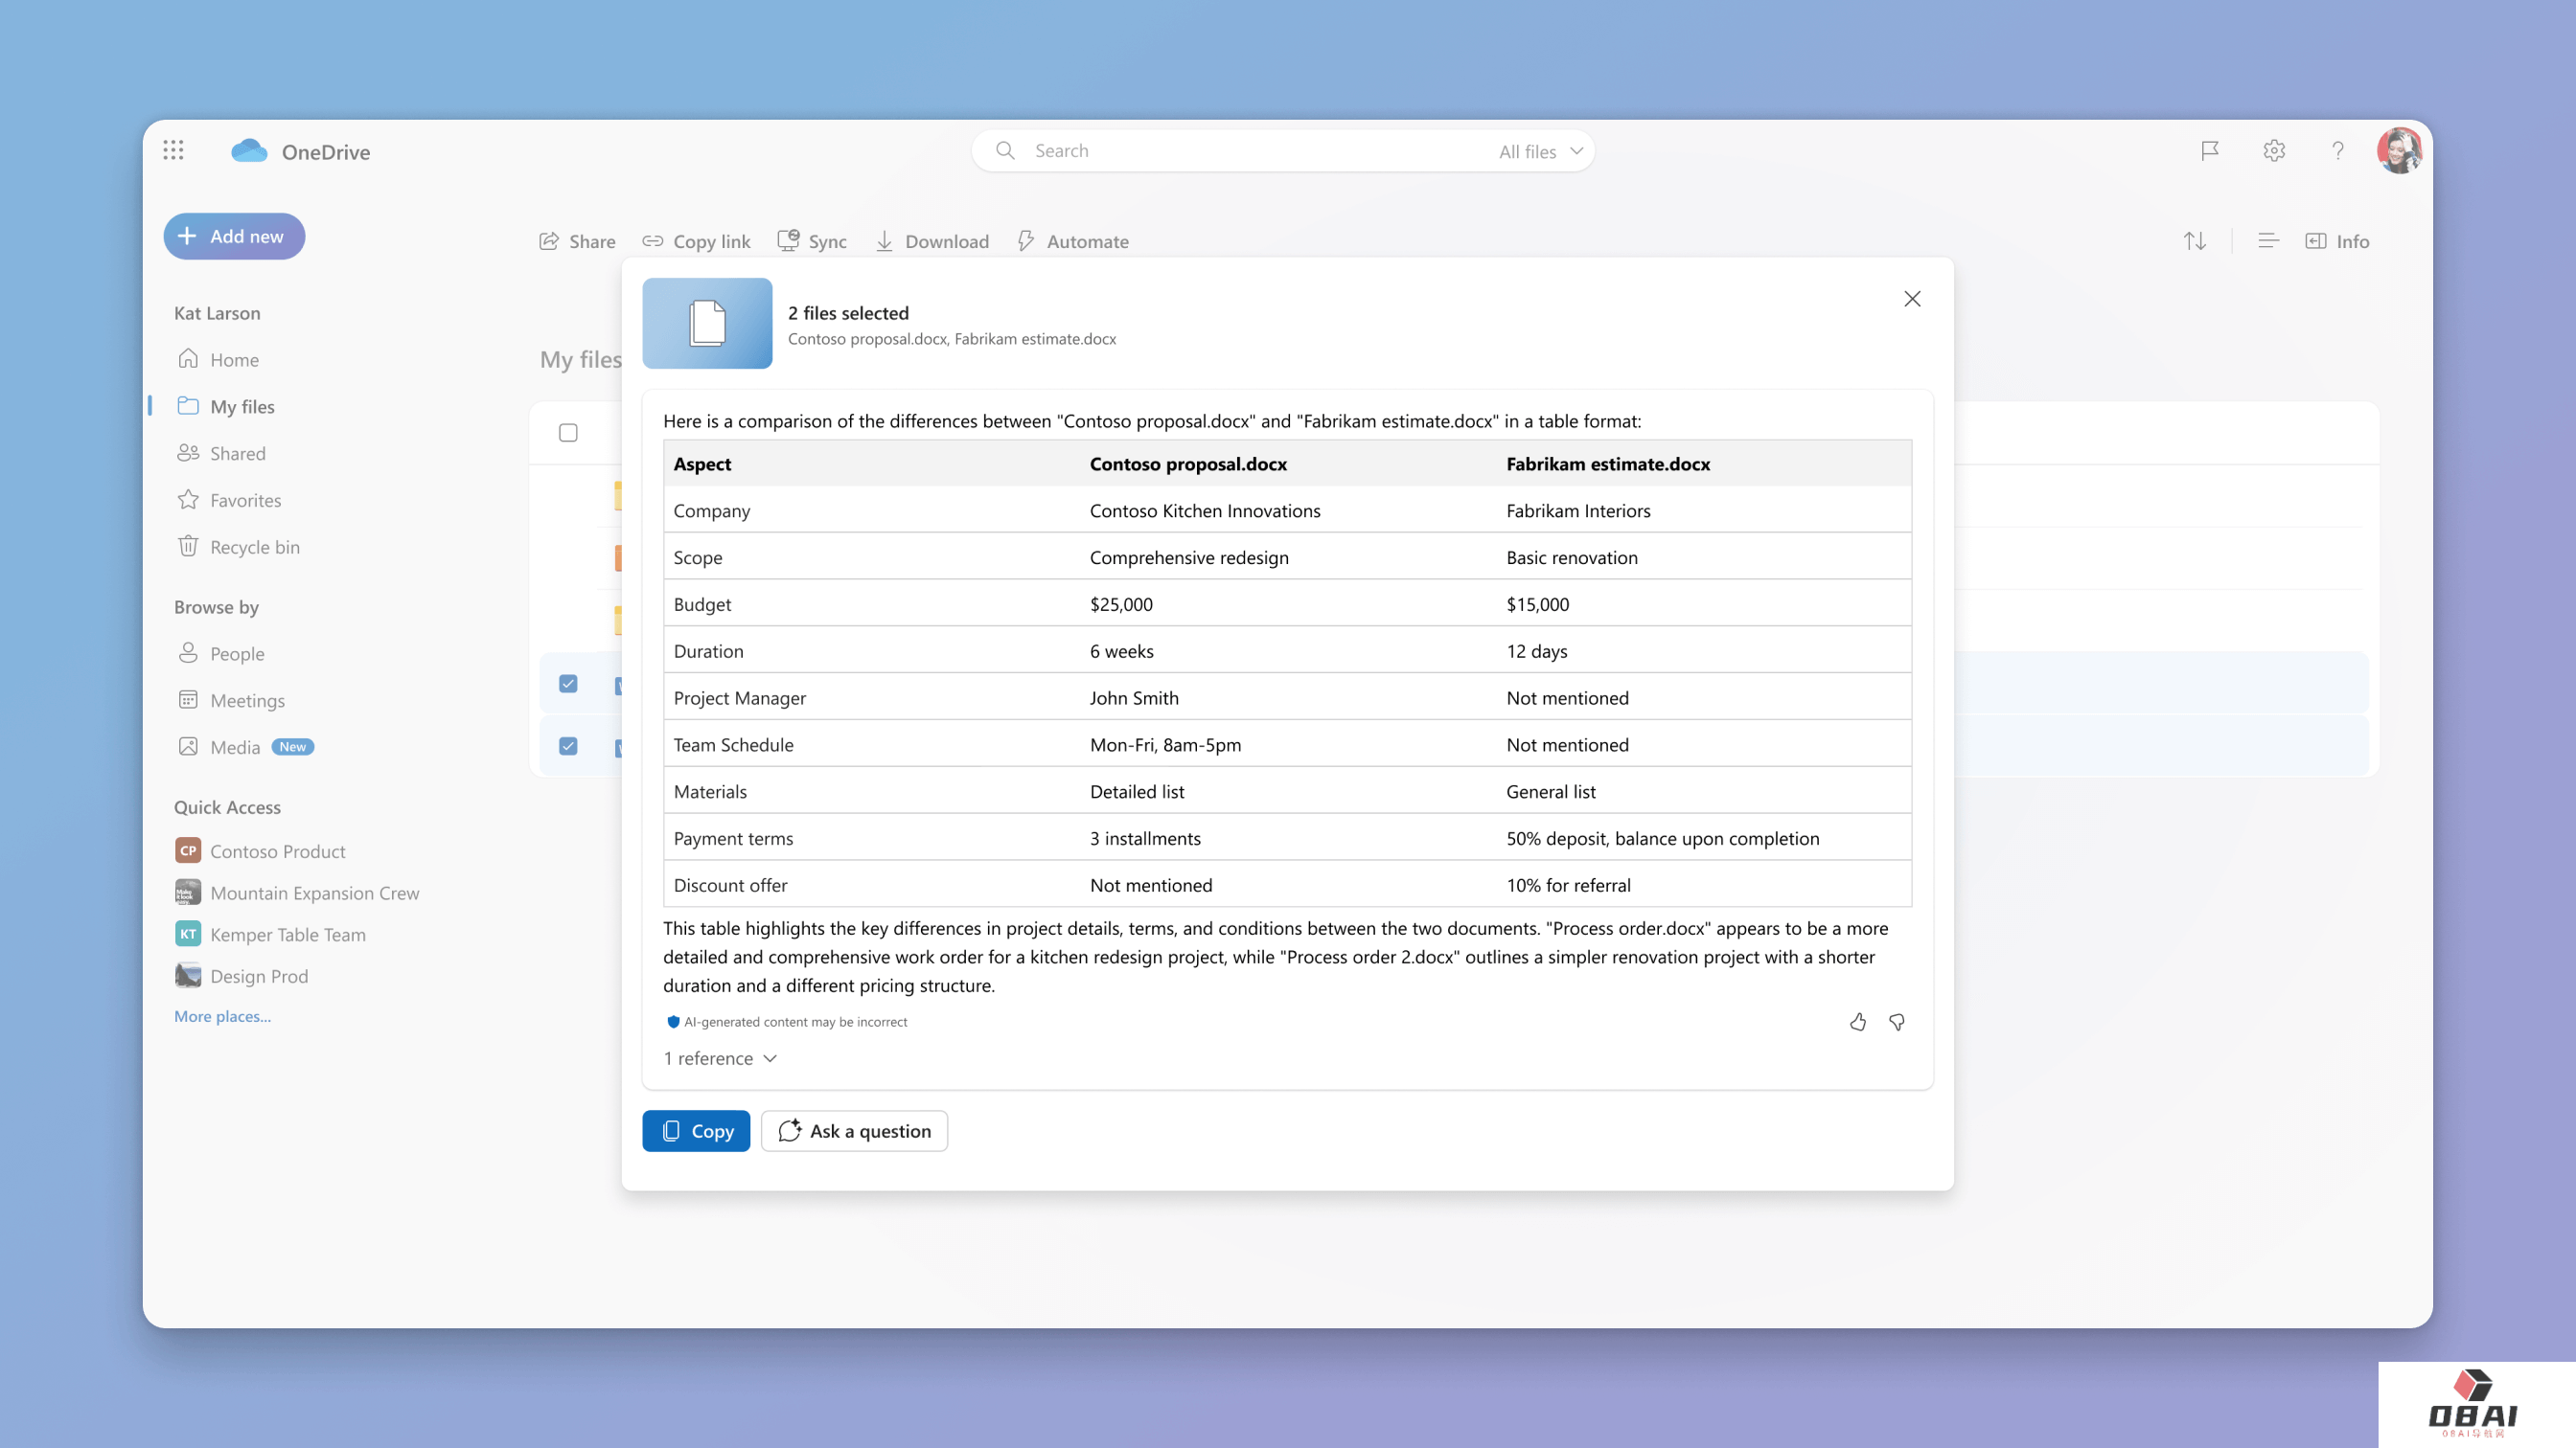Expand More places in Quick Access

(x=222, y=1016)
